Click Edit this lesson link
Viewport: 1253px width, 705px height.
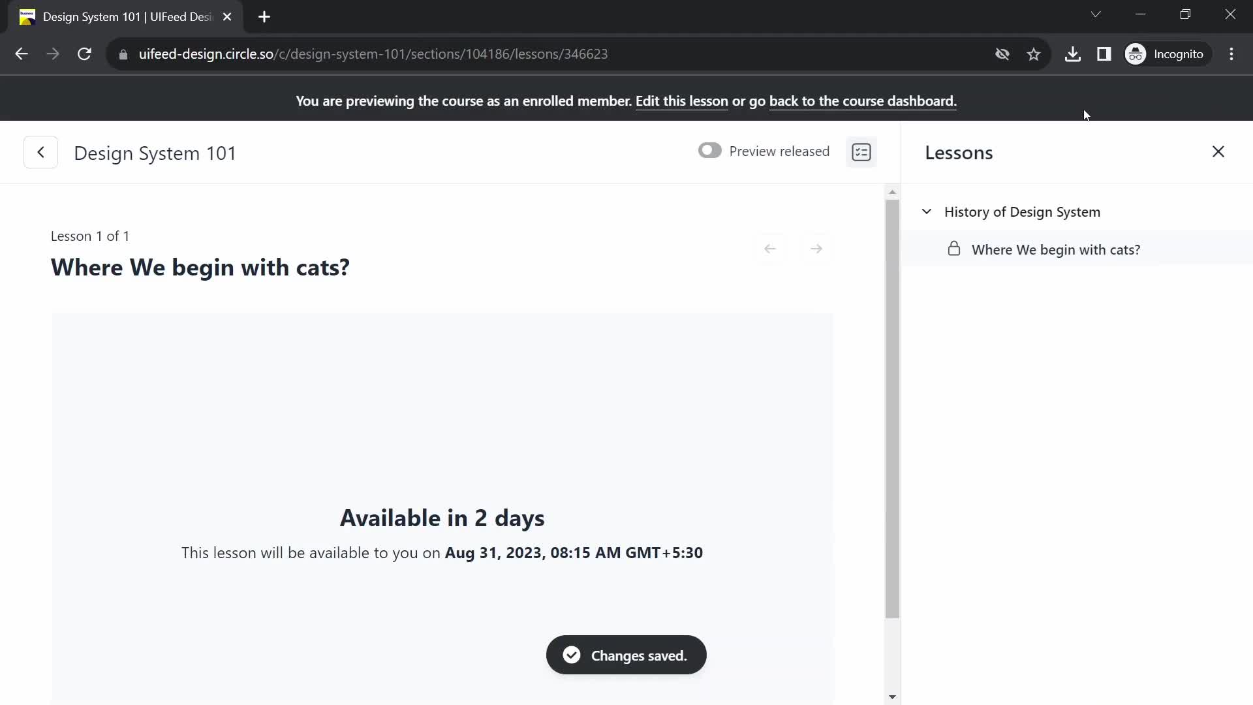[x=681, y=101]
